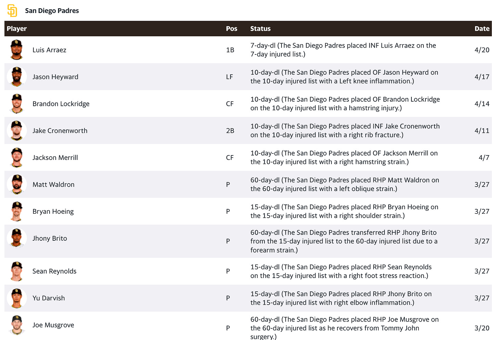Screen dimensions: 498x340
Task: Click the San Diego Padres logo icon
Action: pyautogui.click(x=12, y=11)
